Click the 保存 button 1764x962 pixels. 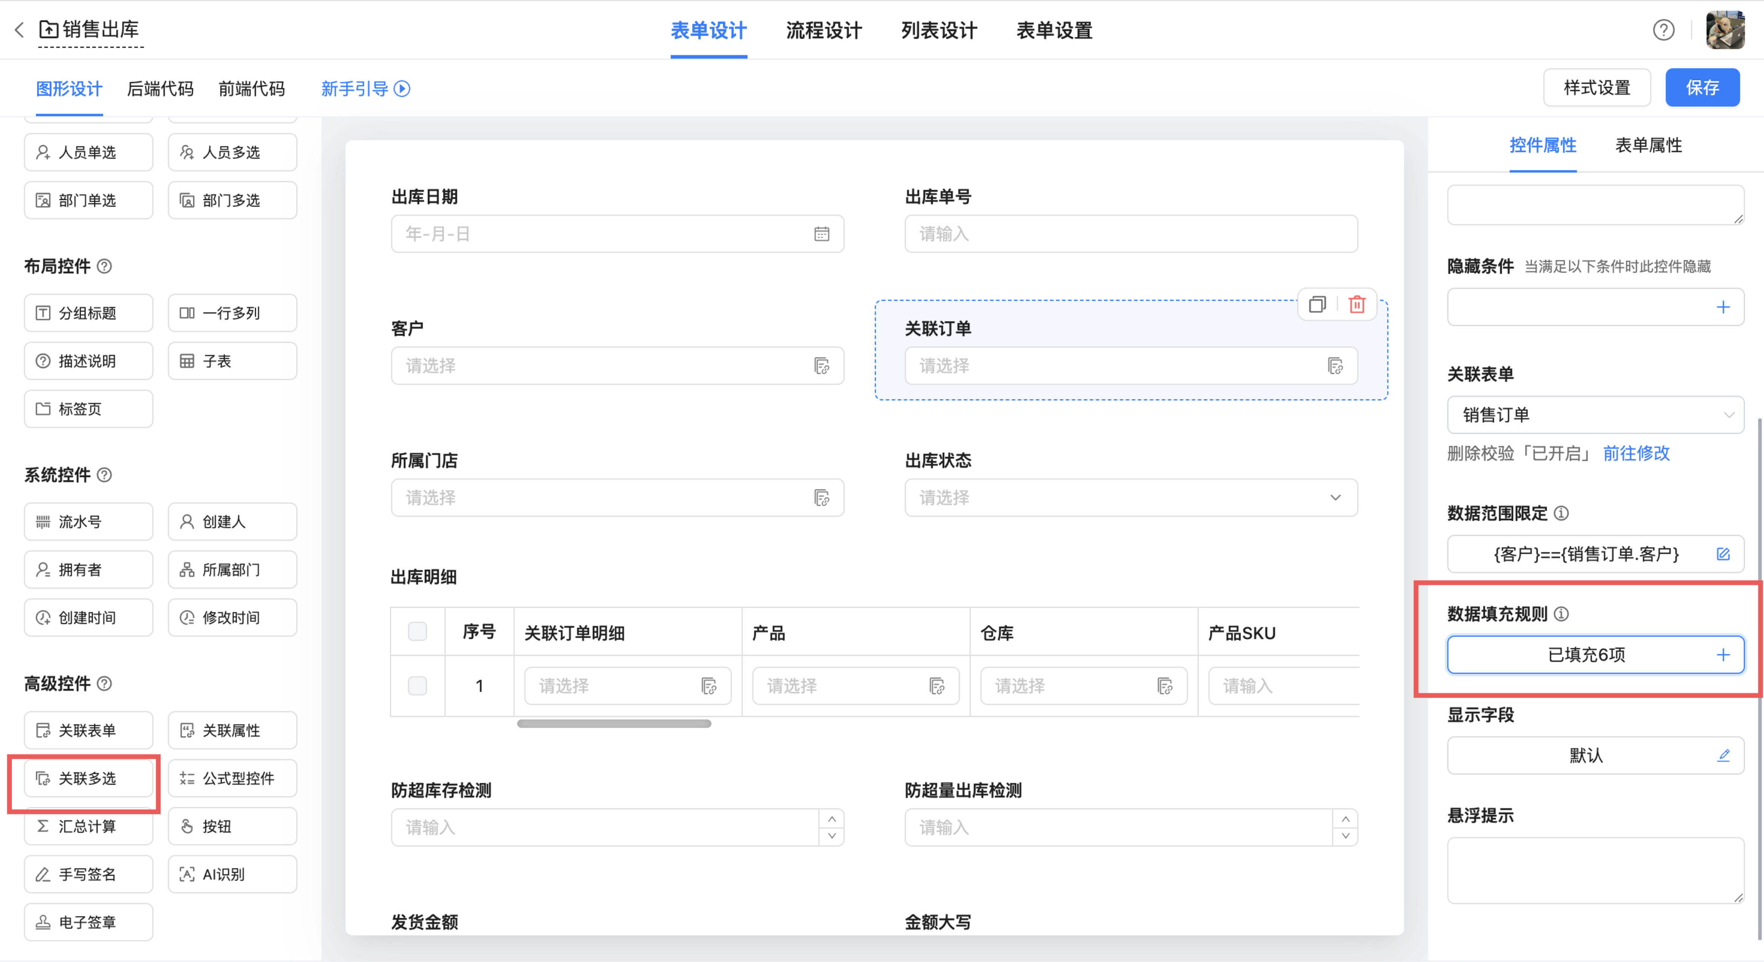[x=1702, y=87]
